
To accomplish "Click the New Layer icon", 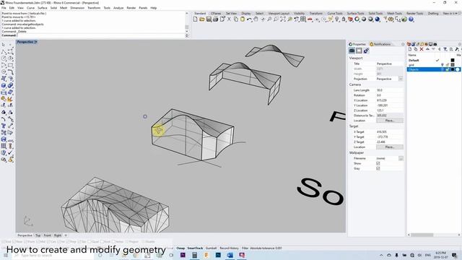I will click(410, 50).
